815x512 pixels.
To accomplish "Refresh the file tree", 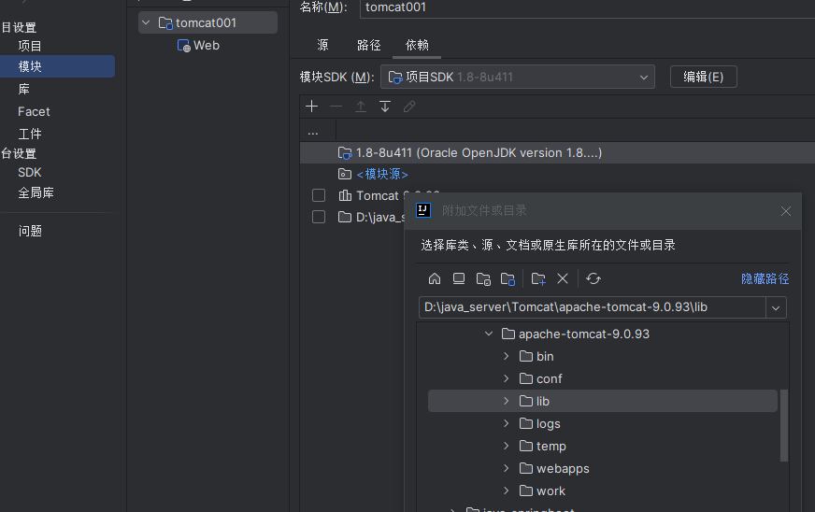I will coord(593,278).
